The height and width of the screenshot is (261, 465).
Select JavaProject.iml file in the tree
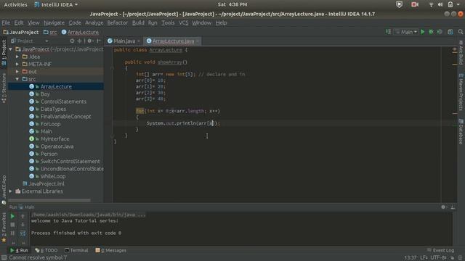[x=46, y=183]
